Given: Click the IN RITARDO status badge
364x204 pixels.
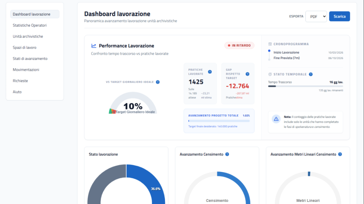Looking at the screenshot, I should tap(239, 45).
